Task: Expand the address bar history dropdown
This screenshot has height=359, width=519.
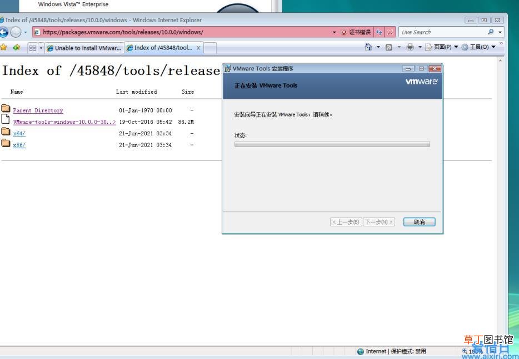Action: coord(335,32)
